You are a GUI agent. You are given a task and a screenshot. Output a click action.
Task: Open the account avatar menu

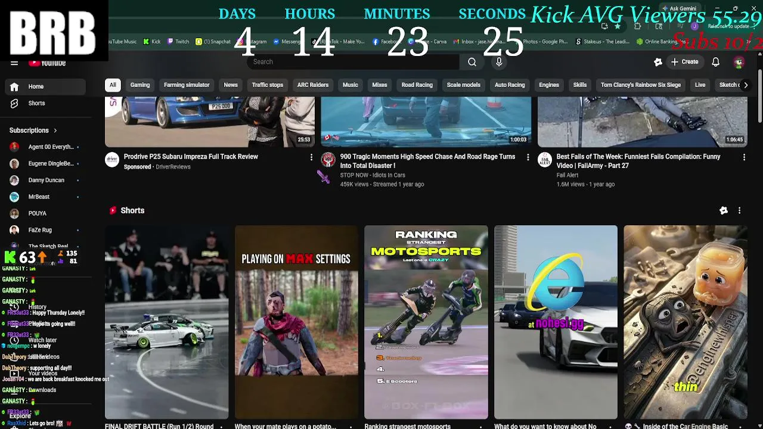[739, 62]
